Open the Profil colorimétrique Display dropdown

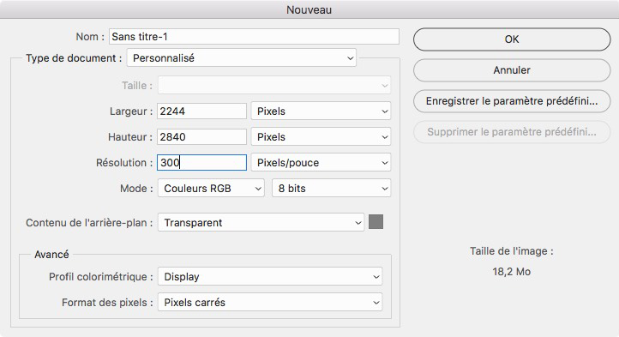[x=270, y=277]
